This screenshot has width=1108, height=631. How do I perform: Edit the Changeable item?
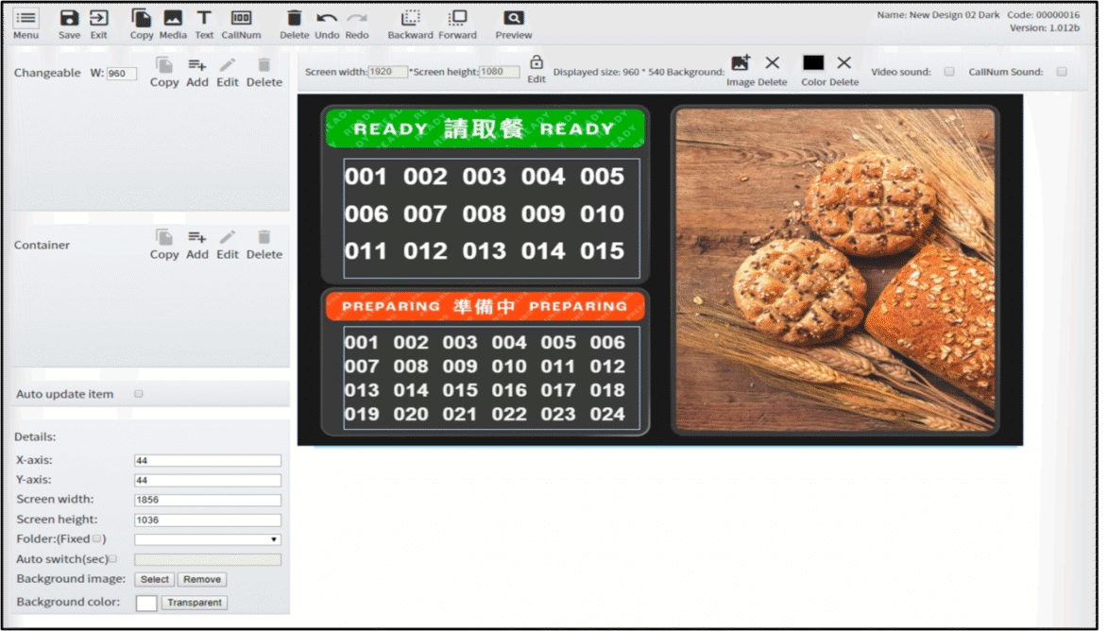tap(227, 72)
